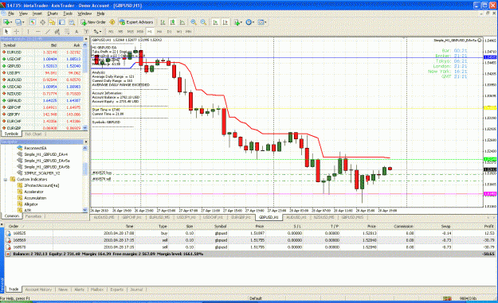Switch chart to D1 timeframe
The height and width of the screenshot is (303, 498).
click(x=169, y=31)
